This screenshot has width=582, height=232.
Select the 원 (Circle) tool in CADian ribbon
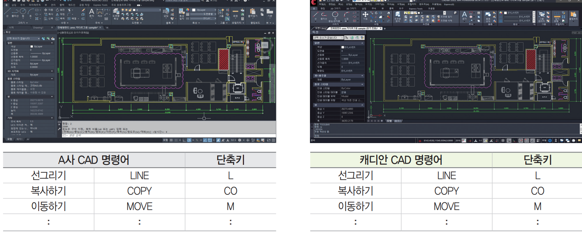click(x=335, y=16)
